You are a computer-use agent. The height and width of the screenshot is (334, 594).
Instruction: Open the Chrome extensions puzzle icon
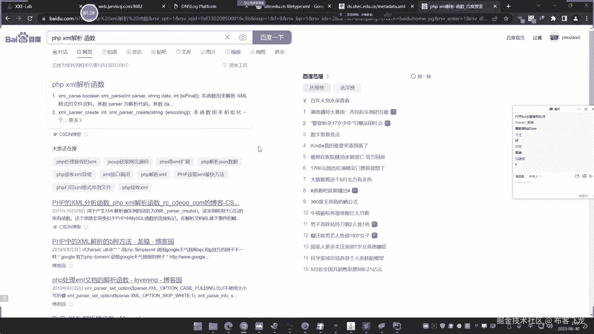(x=553, y=19)
